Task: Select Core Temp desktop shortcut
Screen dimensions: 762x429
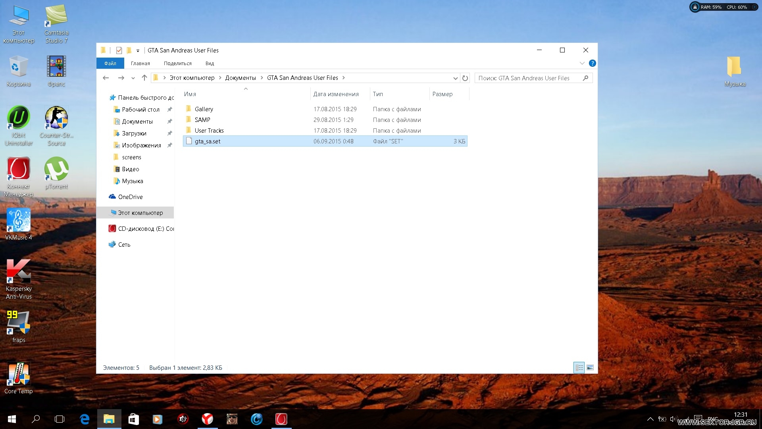Action: pos(18,378)
